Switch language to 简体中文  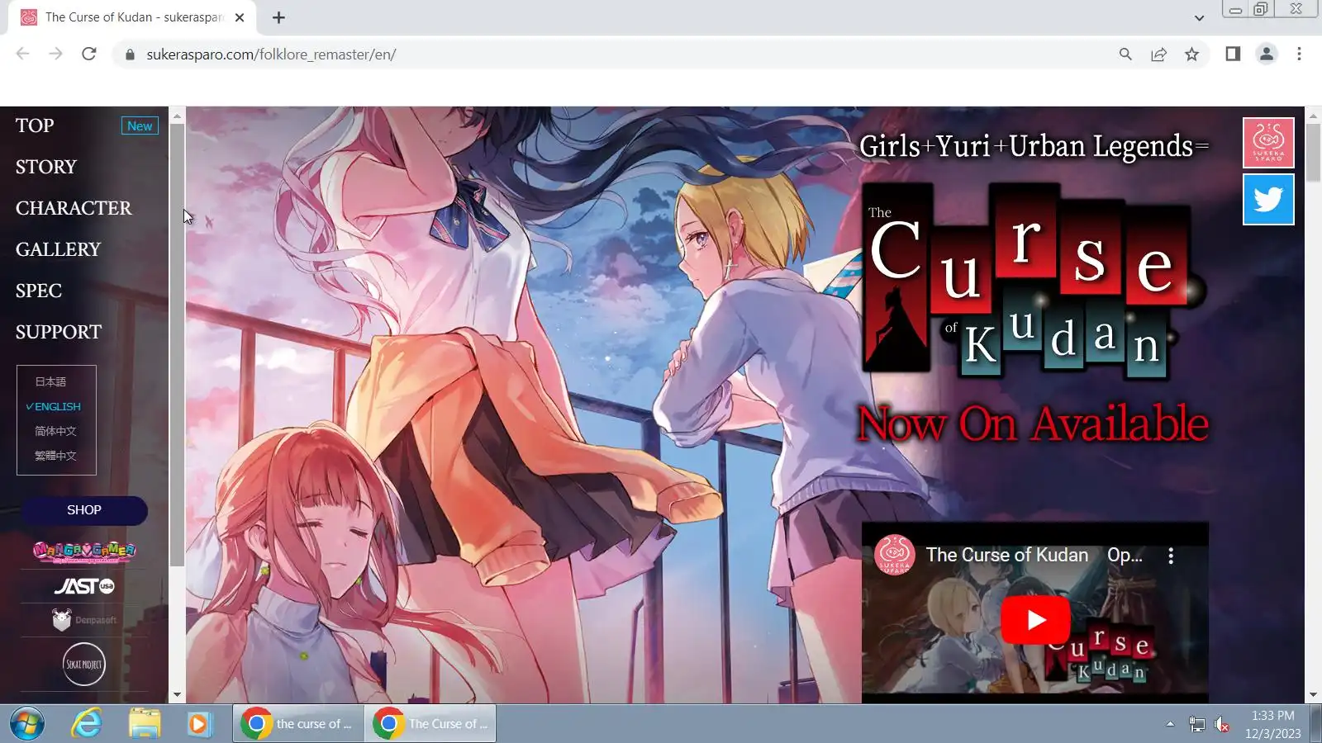click(x=55, y=431)
